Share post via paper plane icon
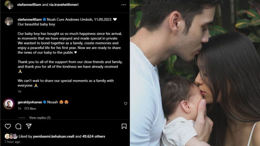 click(29, 126)
